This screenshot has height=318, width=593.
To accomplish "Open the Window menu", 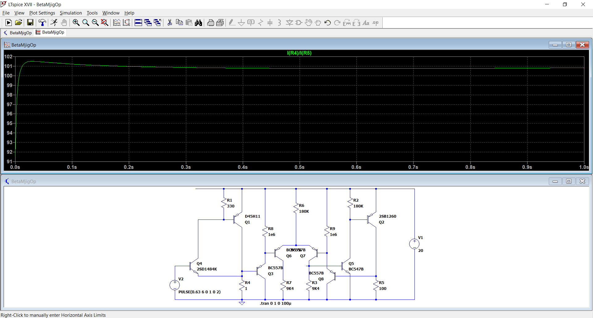I will (x=111, y=13).
